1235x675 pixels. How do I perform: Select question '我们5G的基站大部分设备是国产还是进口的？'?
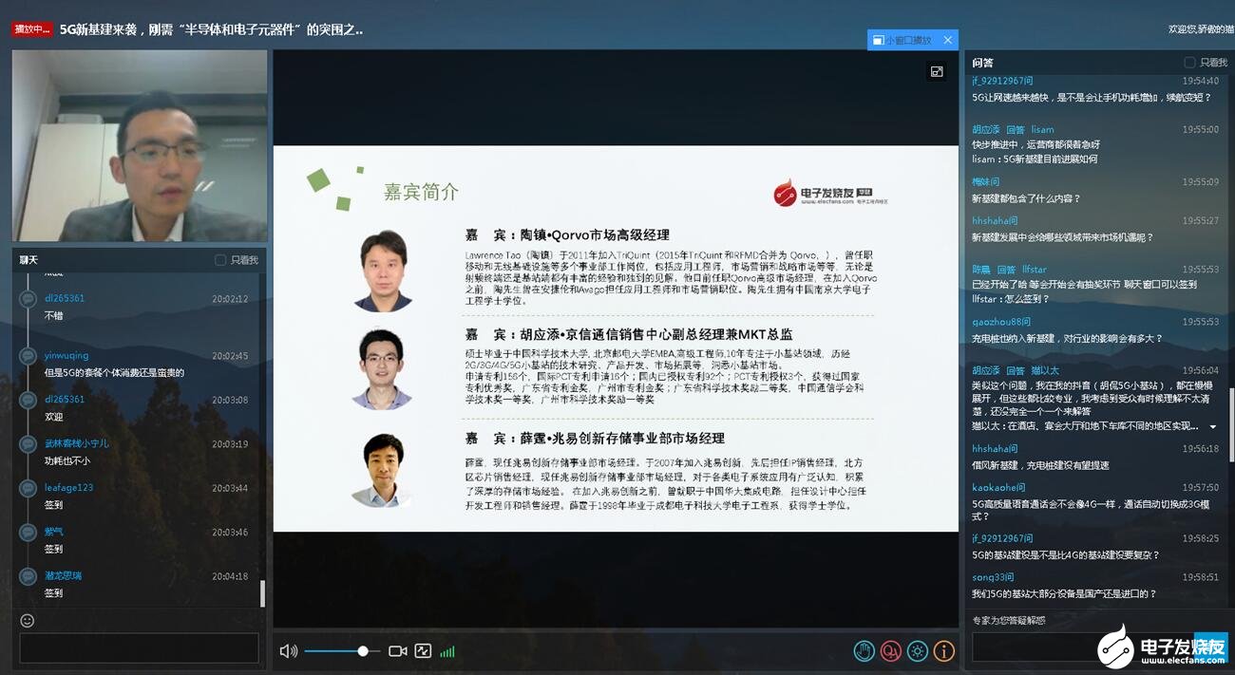coord(1064,593)
